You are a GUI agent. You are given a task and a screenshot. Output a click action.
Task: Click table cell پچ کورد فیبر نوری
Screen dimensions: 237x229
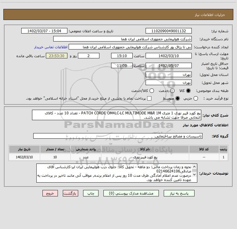coord(145,157)
